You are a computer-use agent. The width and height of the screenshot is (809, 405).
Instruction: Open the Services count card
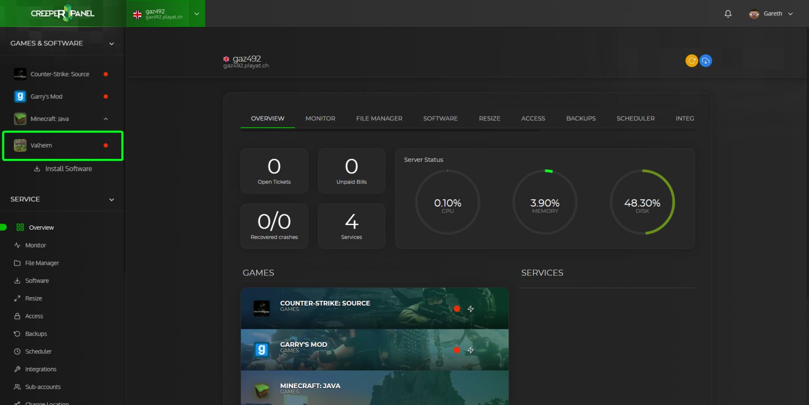pos(352,226)
